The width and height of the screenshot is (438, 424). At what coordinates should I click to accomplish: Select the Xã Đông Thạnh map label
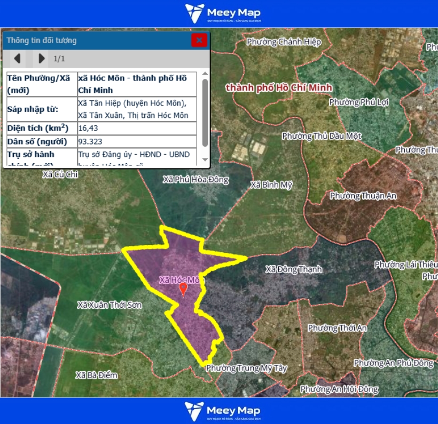point(294,269)
